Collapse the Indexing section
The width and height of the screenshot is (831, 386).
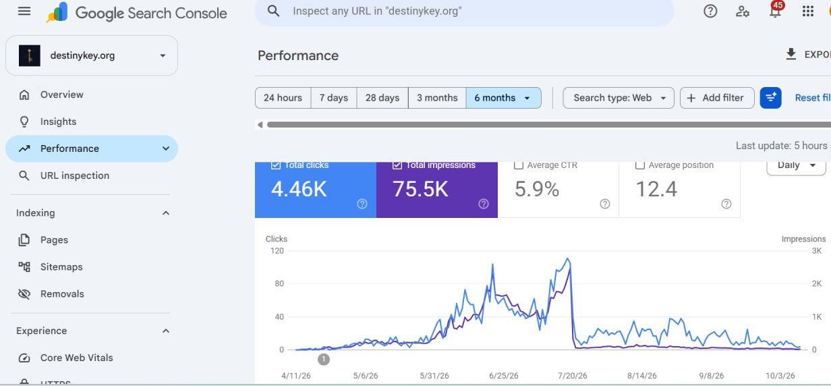click(x=166, y=213)
